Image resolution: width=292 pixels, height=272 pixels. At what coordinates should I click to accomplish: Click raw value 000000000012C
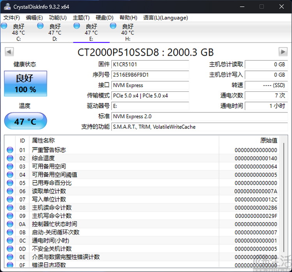pos(256,199)
